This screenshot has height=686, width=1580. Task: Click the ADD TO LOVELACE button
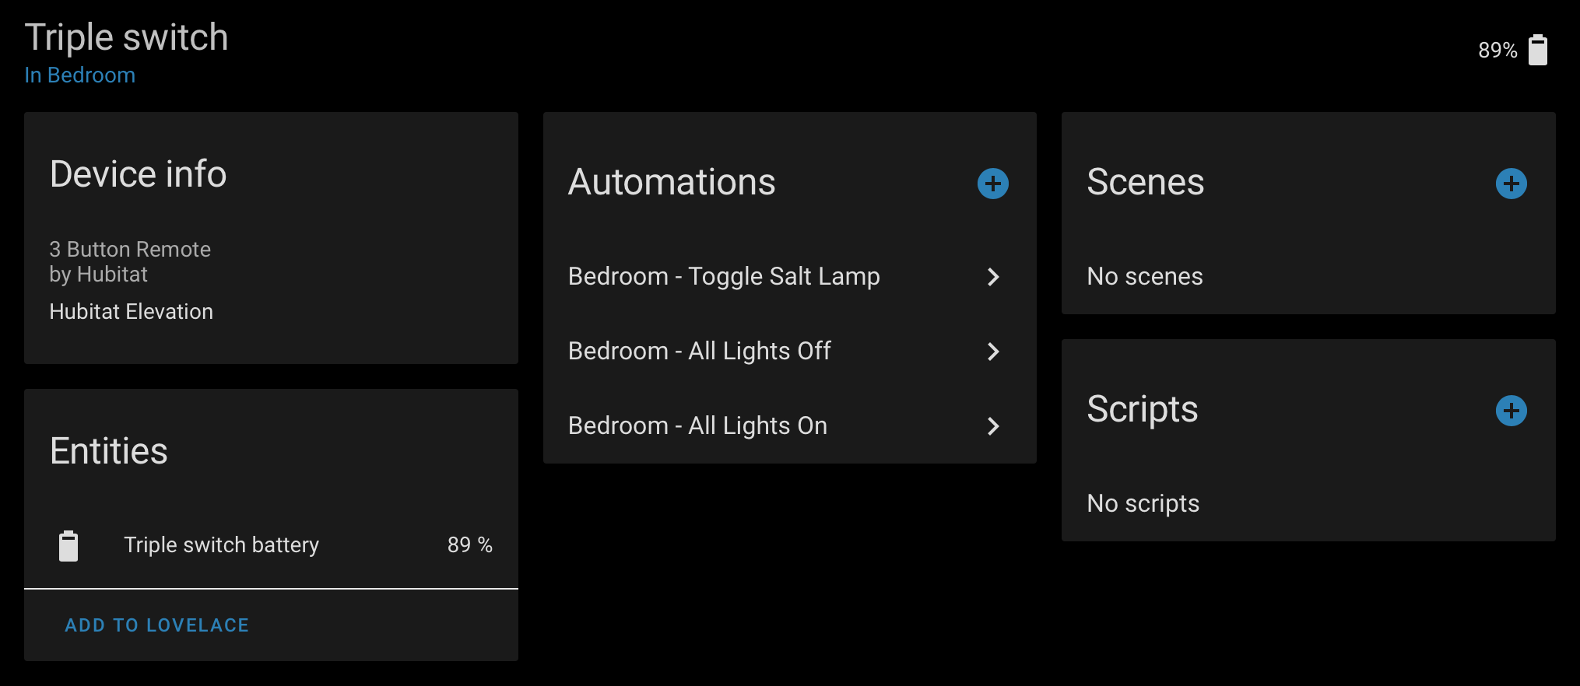[x=156, y=625]
